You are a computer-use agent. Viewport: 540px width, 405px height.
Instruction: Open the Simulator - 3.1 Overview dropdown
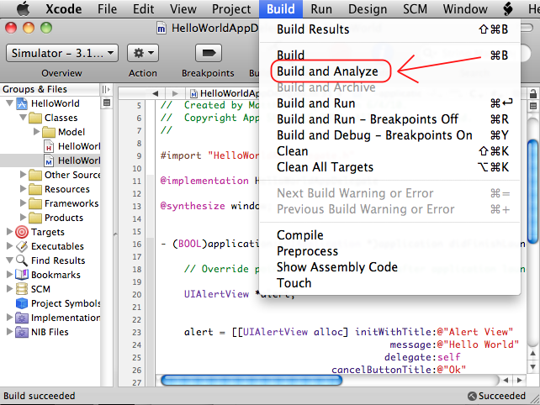point(62,53)
